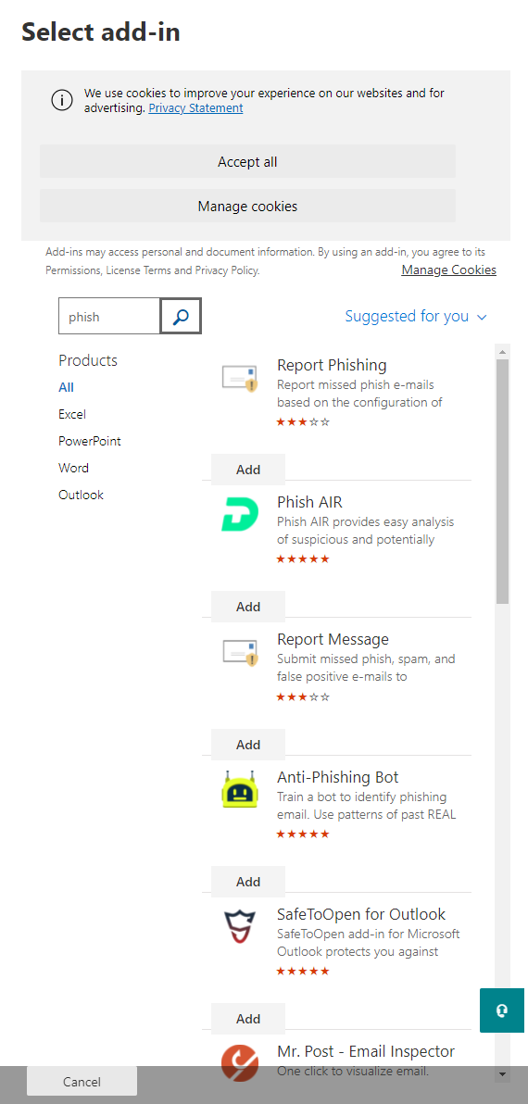Viewport: 528px width, 1104px height.
Task: Click the SafeToOpen star rating
Action: pos(303,971)
